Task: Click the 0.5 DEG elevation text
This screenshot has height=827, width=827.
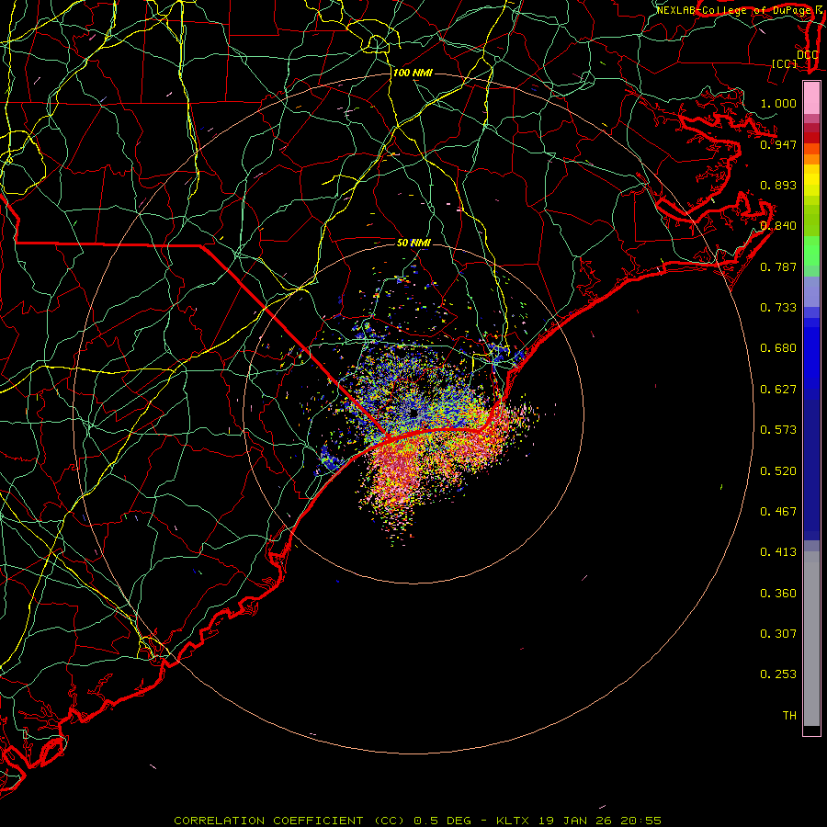Action: click(443, 821)
